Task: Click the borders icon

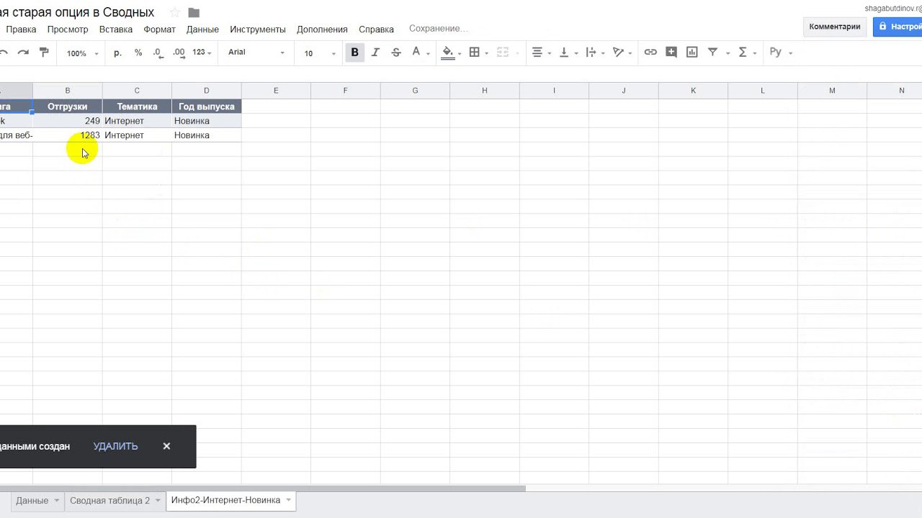Action: pos(474,53)
